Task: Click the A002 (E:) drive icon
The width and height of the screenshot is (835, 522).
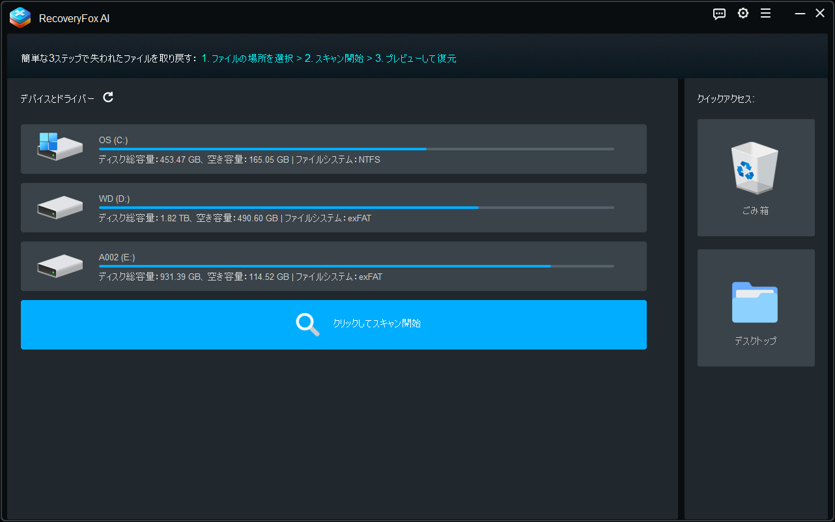Action: coord(59,266)
